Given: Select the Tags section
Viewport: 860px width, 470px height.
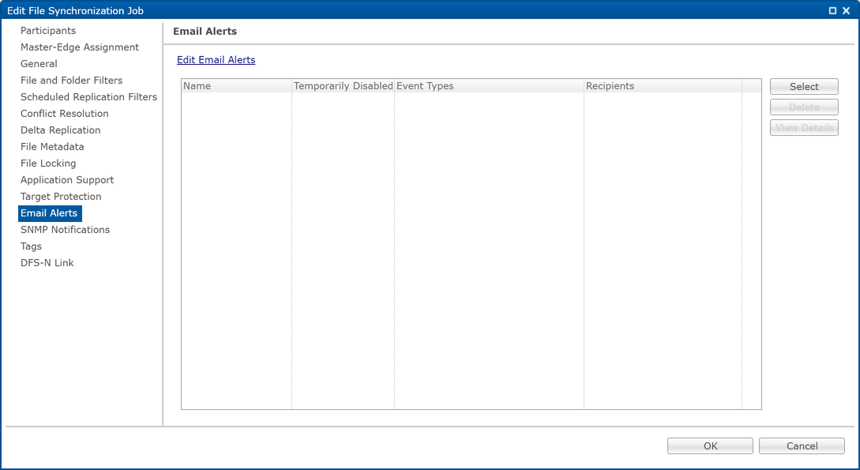Looking at the screenshot, I should point(32,246).
